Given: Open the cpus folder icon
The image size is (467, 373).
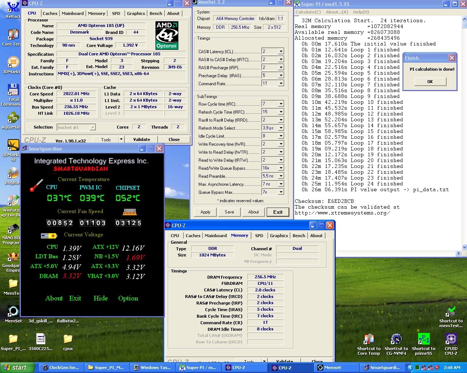Looking at the screenshot, I should 68,339.
